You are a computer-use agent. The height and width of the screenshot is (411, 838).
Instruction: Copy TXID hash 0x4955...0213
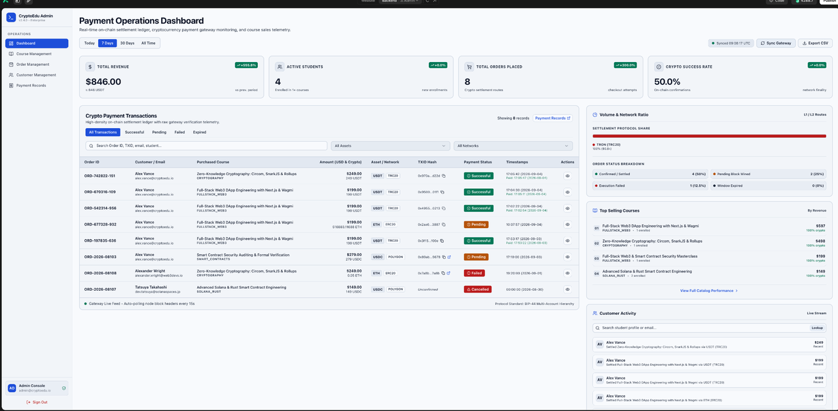tap(443, 208)
